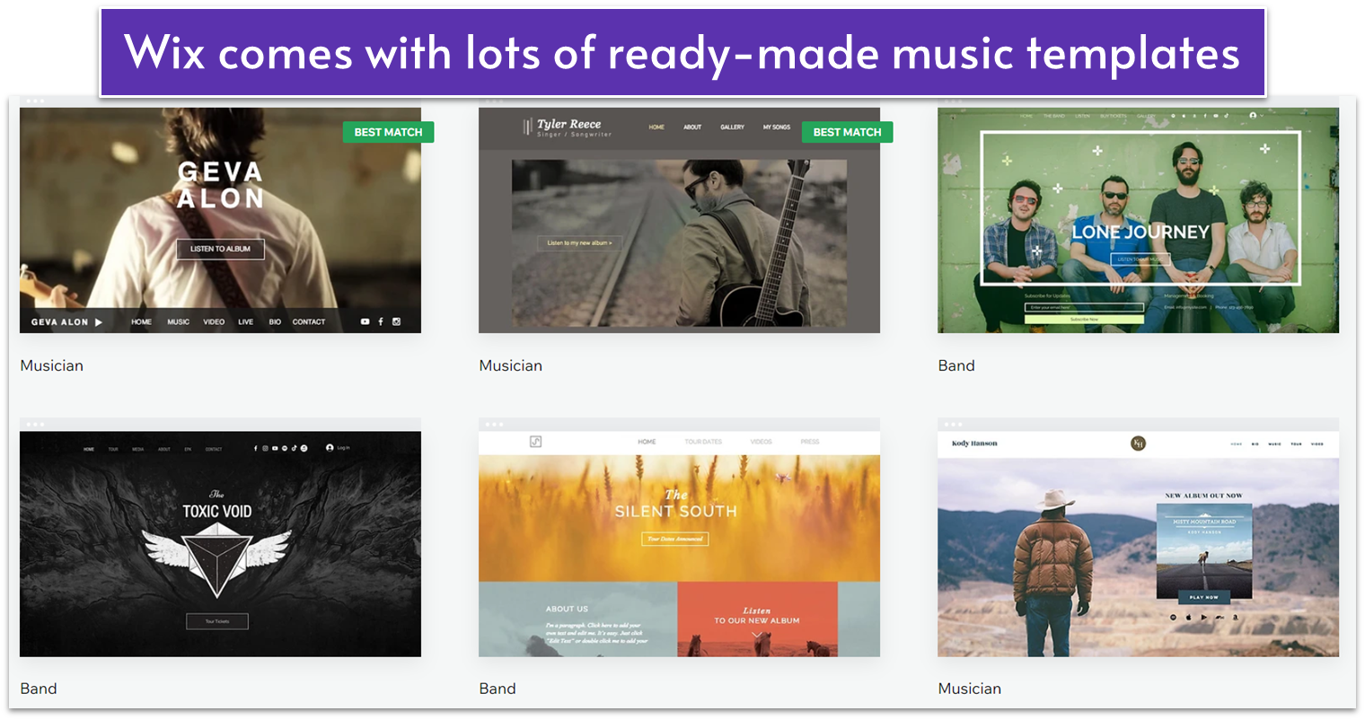
Task: Click down chevron under Listen to our new album
Action: click(756, 635)
